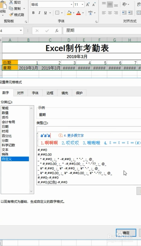Image resolution: width=141 pixels, height=246 pixels.
Task: Choose IME candidate 1 啊啊啊
Action: (x=49, y=143)
